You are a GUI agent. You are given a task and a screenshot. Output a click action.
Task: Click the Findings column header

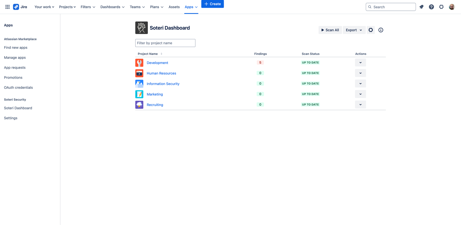pos(261,54)
